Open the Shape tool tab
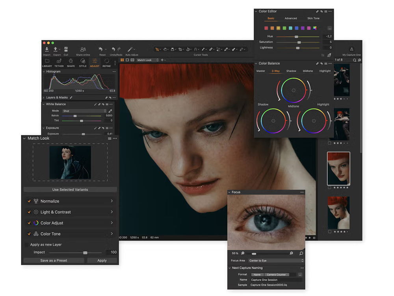The width and height of the screenshot is (394, 296). pyautogui.click(x=71, y=62)
